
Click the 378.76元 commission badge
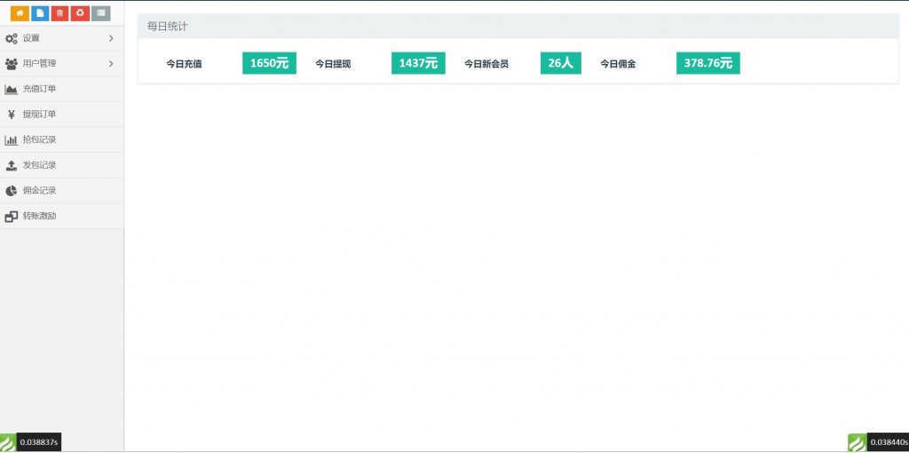(707, 63)
